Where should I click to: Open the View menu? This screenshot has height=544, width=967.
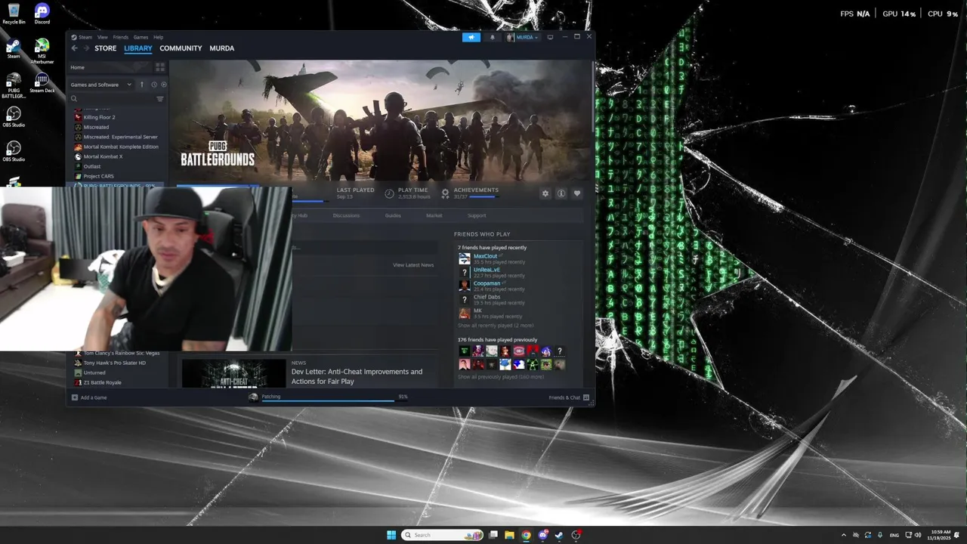point(102,37)
